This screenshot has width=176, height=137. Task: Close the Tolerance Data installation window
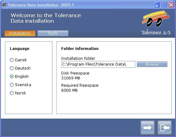click(x=171, y=5)
